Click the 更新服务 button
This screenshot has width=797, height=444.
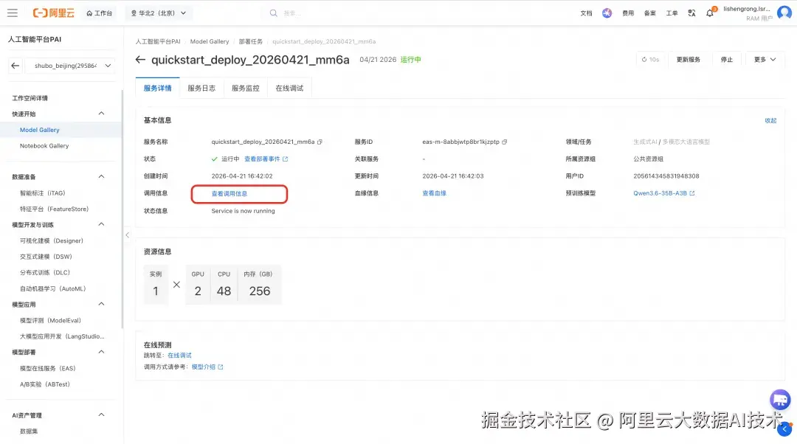pyautogui.click(x=689, y=60)
